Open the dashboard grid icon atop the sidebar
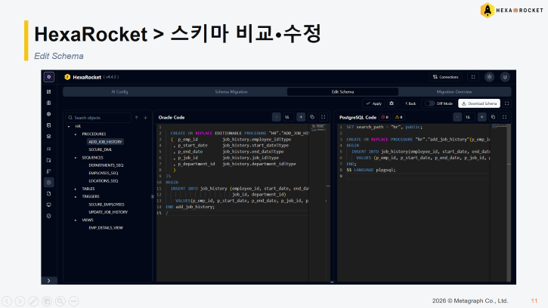The height and width of the screenshot is (308, 548). (x=49, y=91)
